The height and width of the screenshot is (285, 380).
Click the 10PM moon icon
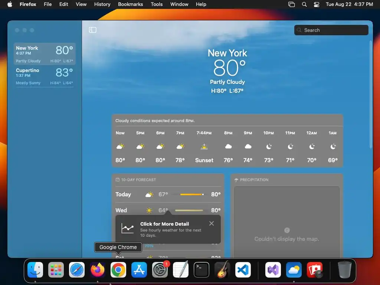pos(269,146)
